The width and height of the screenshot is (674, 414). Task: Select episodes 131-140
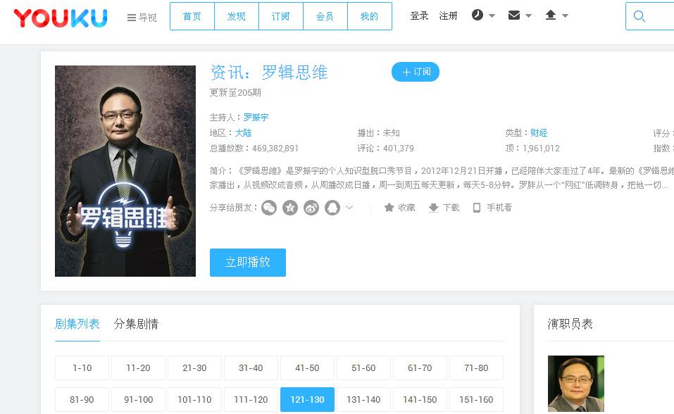363,399
